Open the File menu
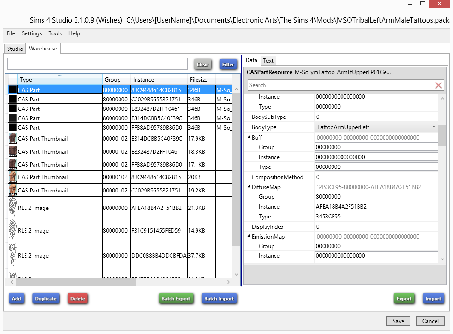453x334 pixels. tap(11, 33)
